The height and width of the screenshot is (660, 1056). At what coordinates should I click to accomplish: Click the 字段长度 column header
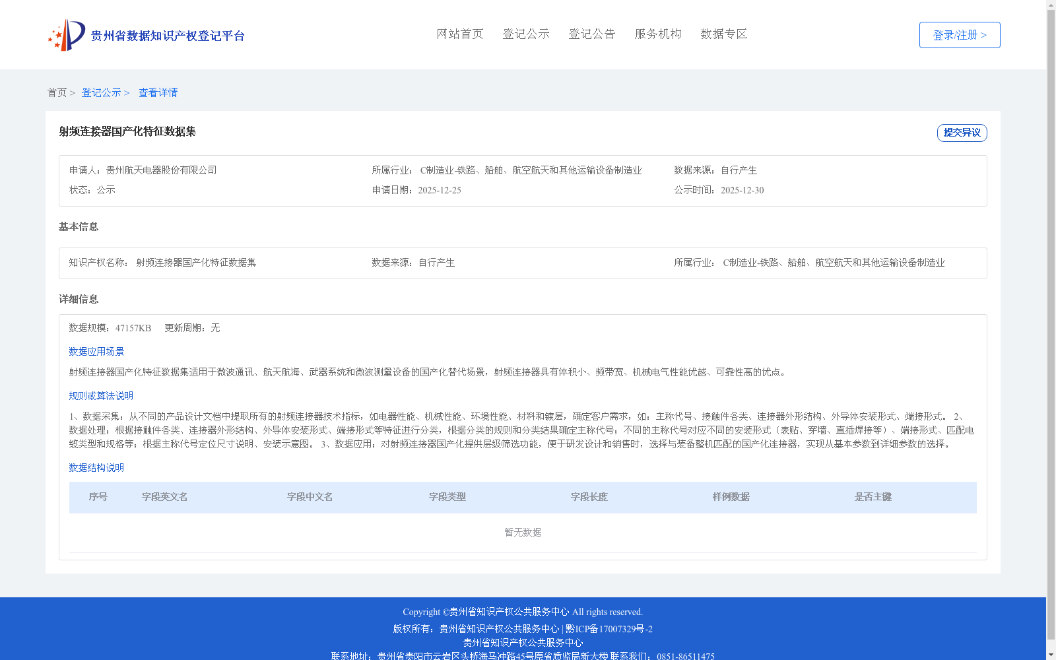coord(589,497)
